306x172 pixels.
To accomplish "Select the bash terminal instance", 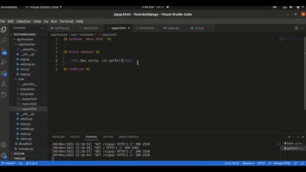I will point(293,143).
